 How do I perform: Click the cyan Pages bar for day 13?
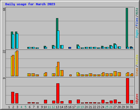[x=58, y=40]
